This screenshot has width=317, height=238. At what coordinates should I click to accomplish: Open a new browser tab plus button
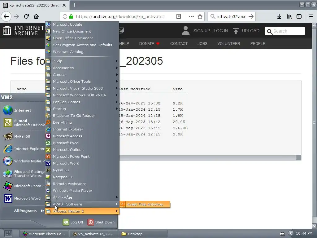[x=74, y=5]
